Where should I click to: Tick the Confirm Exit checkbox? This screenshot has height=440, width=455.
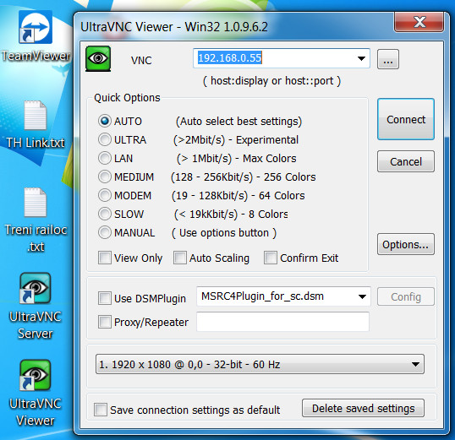(x=271, y=258)
